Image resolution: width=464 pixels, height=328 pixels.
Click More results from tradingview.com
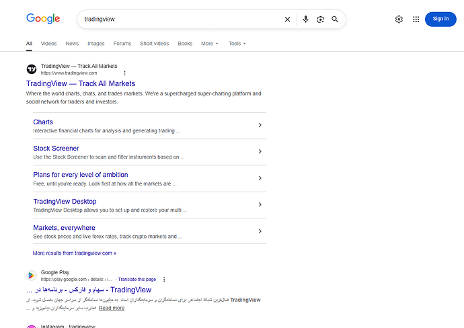pyautogui.click(x=75, y=253)
